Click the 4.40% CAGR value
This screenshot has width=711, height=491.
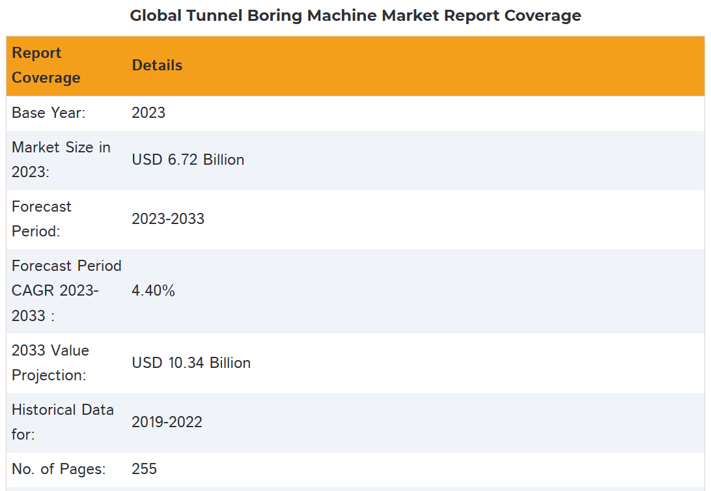point(153,290)
